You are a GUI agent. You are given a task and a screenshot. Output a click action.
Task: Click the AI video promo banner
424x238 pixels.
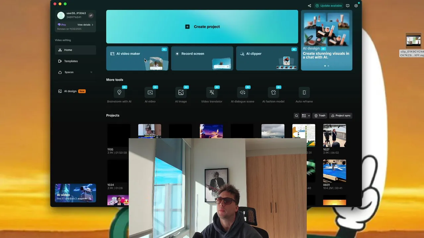76,193
